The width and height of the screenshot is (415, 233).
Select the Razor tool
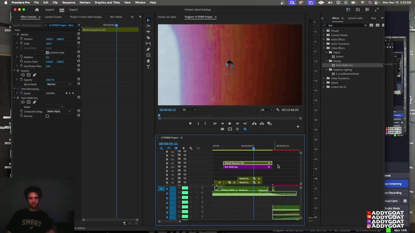[x=148, y=38]
